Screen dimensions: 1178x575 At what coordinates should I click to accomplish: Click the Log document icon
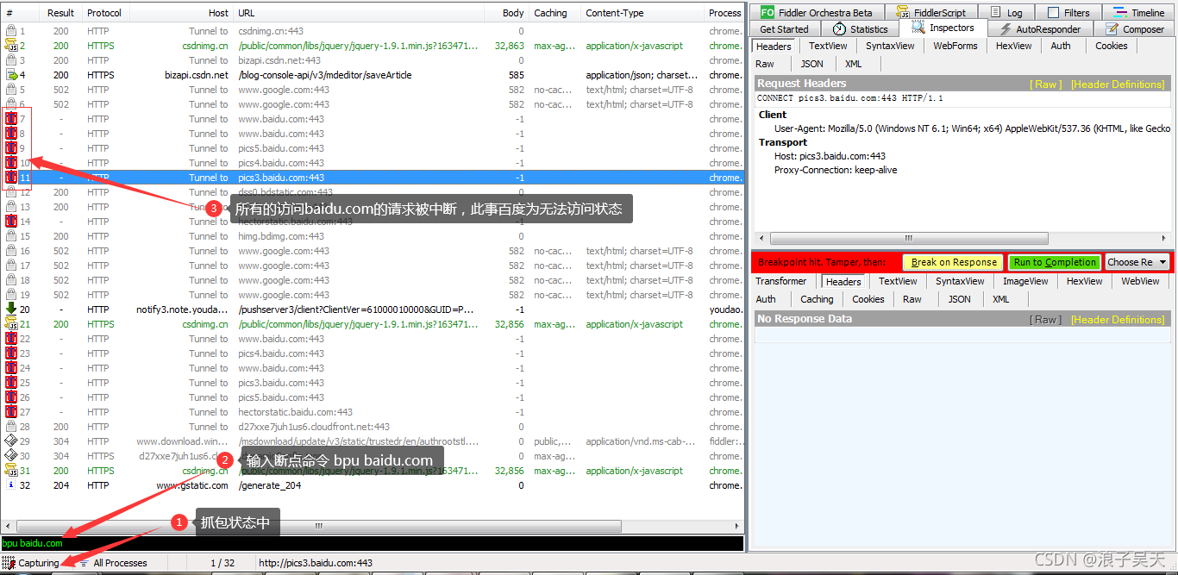pyautogui.click(x=995, y=13)
